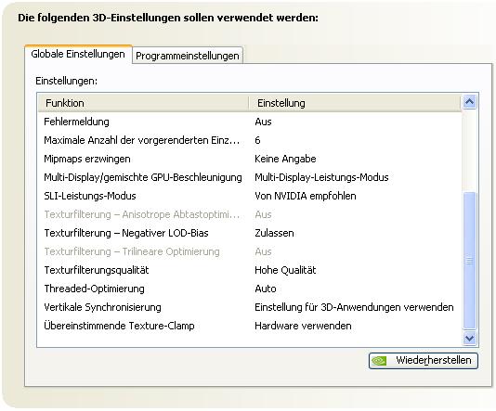
Task: Switch to the Programmeinstellungen tab
Action: pos(188,56)
